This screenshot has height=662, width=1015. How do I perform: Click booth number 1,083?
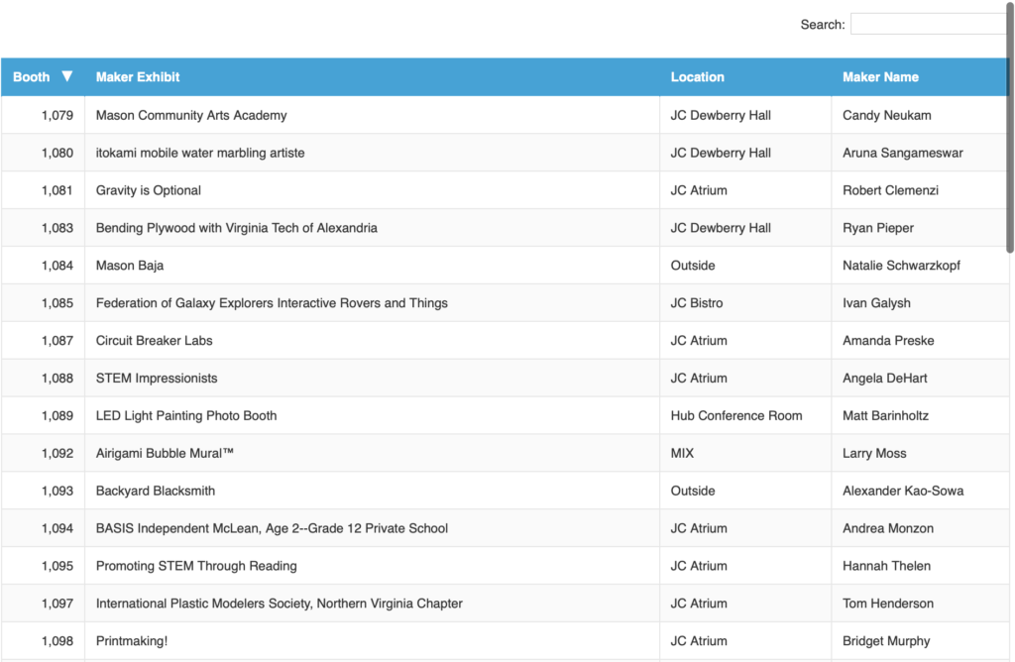coord(56,228)
